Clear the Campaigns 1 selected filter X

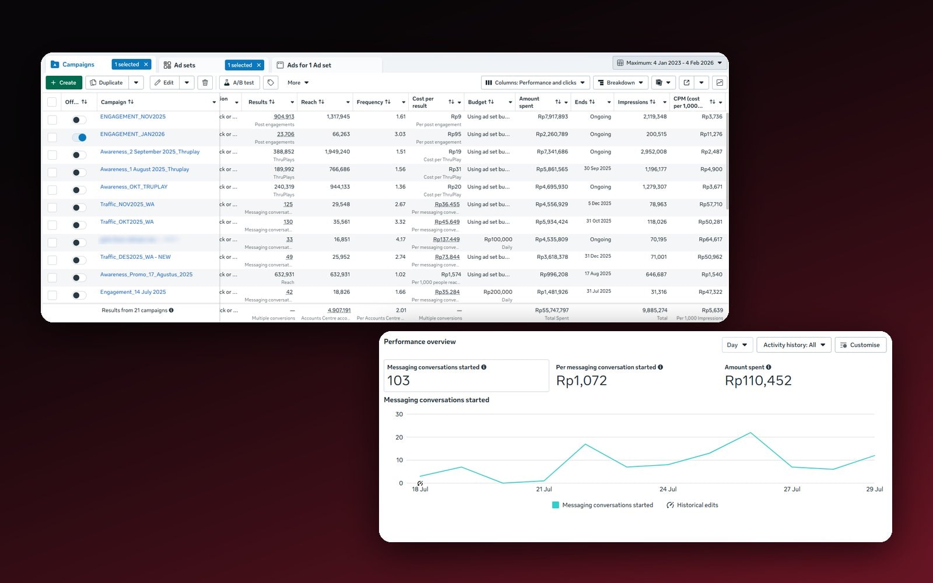pyautogui.click(x=146, y=65)
